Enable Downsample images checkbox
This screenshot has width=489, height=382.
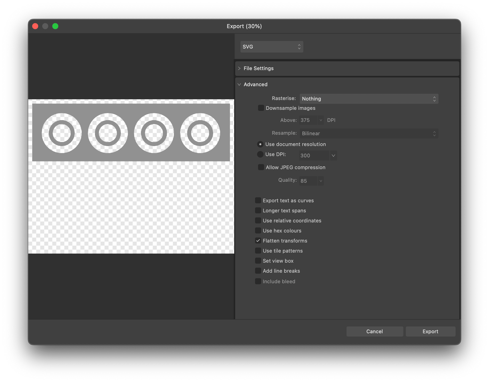pyautogui.click(x=261, y=108)
